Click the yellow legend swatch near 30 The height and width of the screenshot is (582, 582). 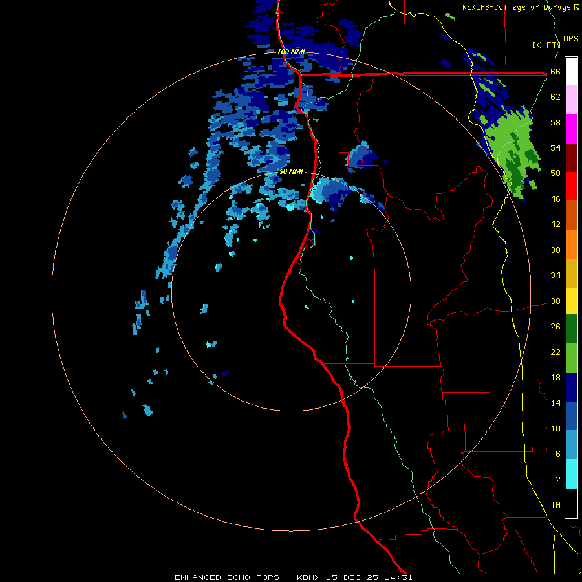[x=571, y=301]
